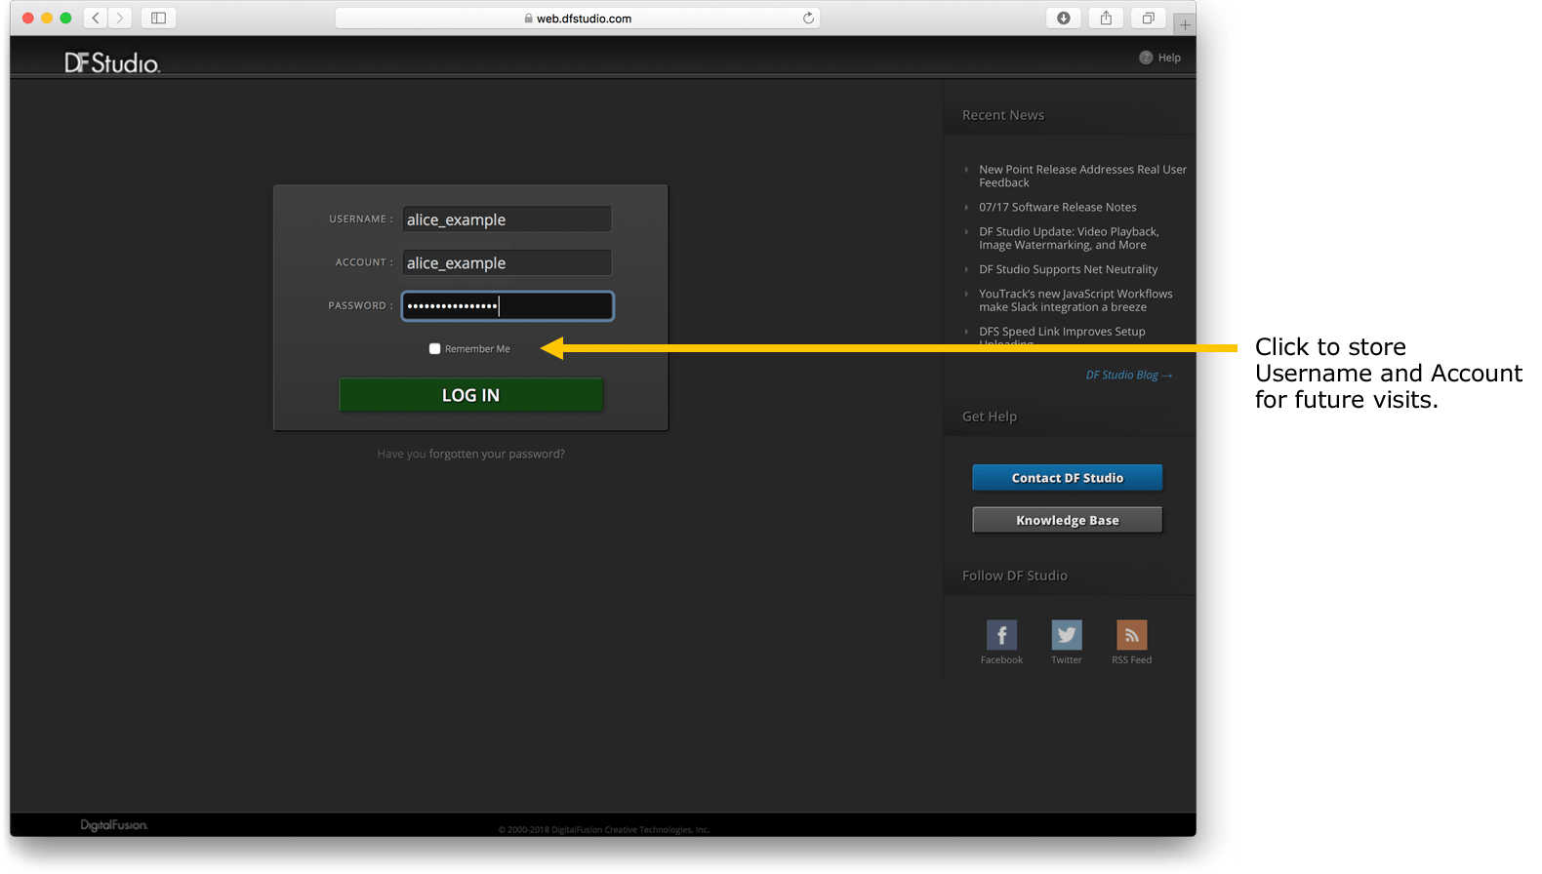Open YouTrack's new JavaScript Workflows article

[1075, 300]
